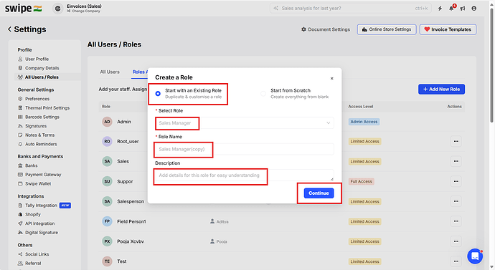Click the lightning bolt quick actions icon
Viewport: 495px width, 270px height.
(440, 9)
